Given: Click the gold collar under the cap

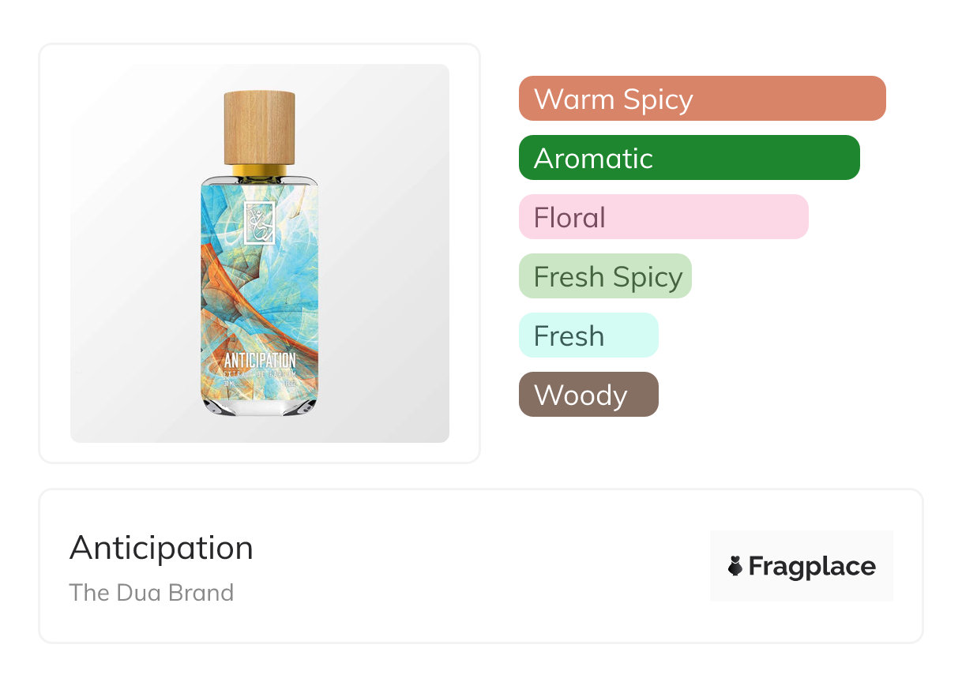Looking at the screenshot, I should [259, 170].
